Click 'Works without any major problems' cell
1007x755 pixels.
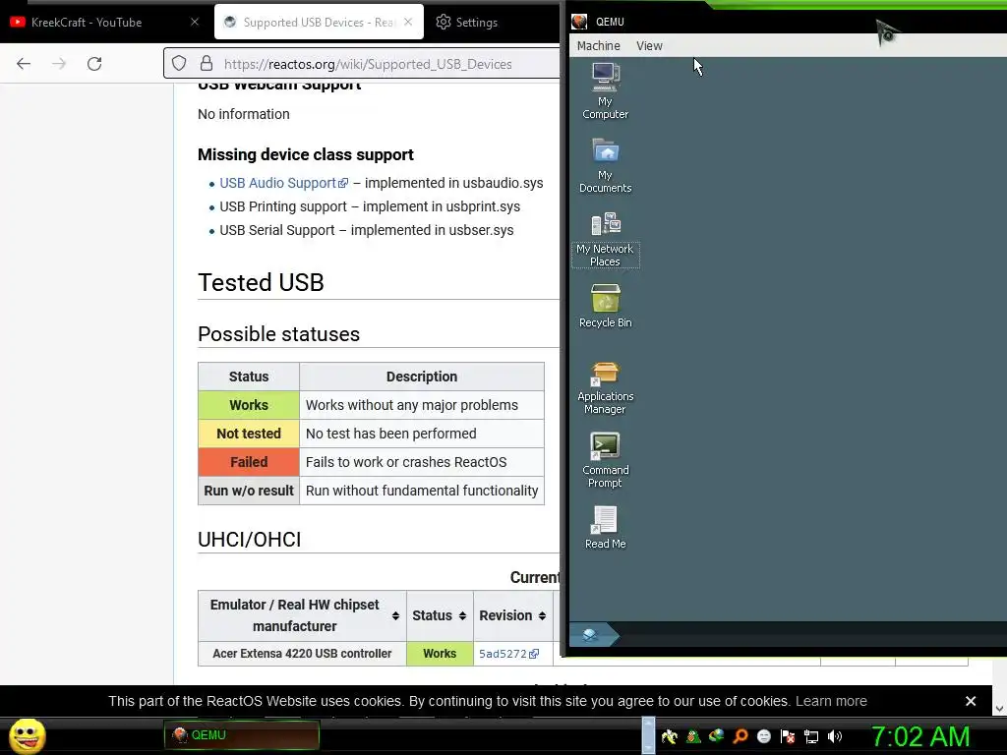[421, 405]
